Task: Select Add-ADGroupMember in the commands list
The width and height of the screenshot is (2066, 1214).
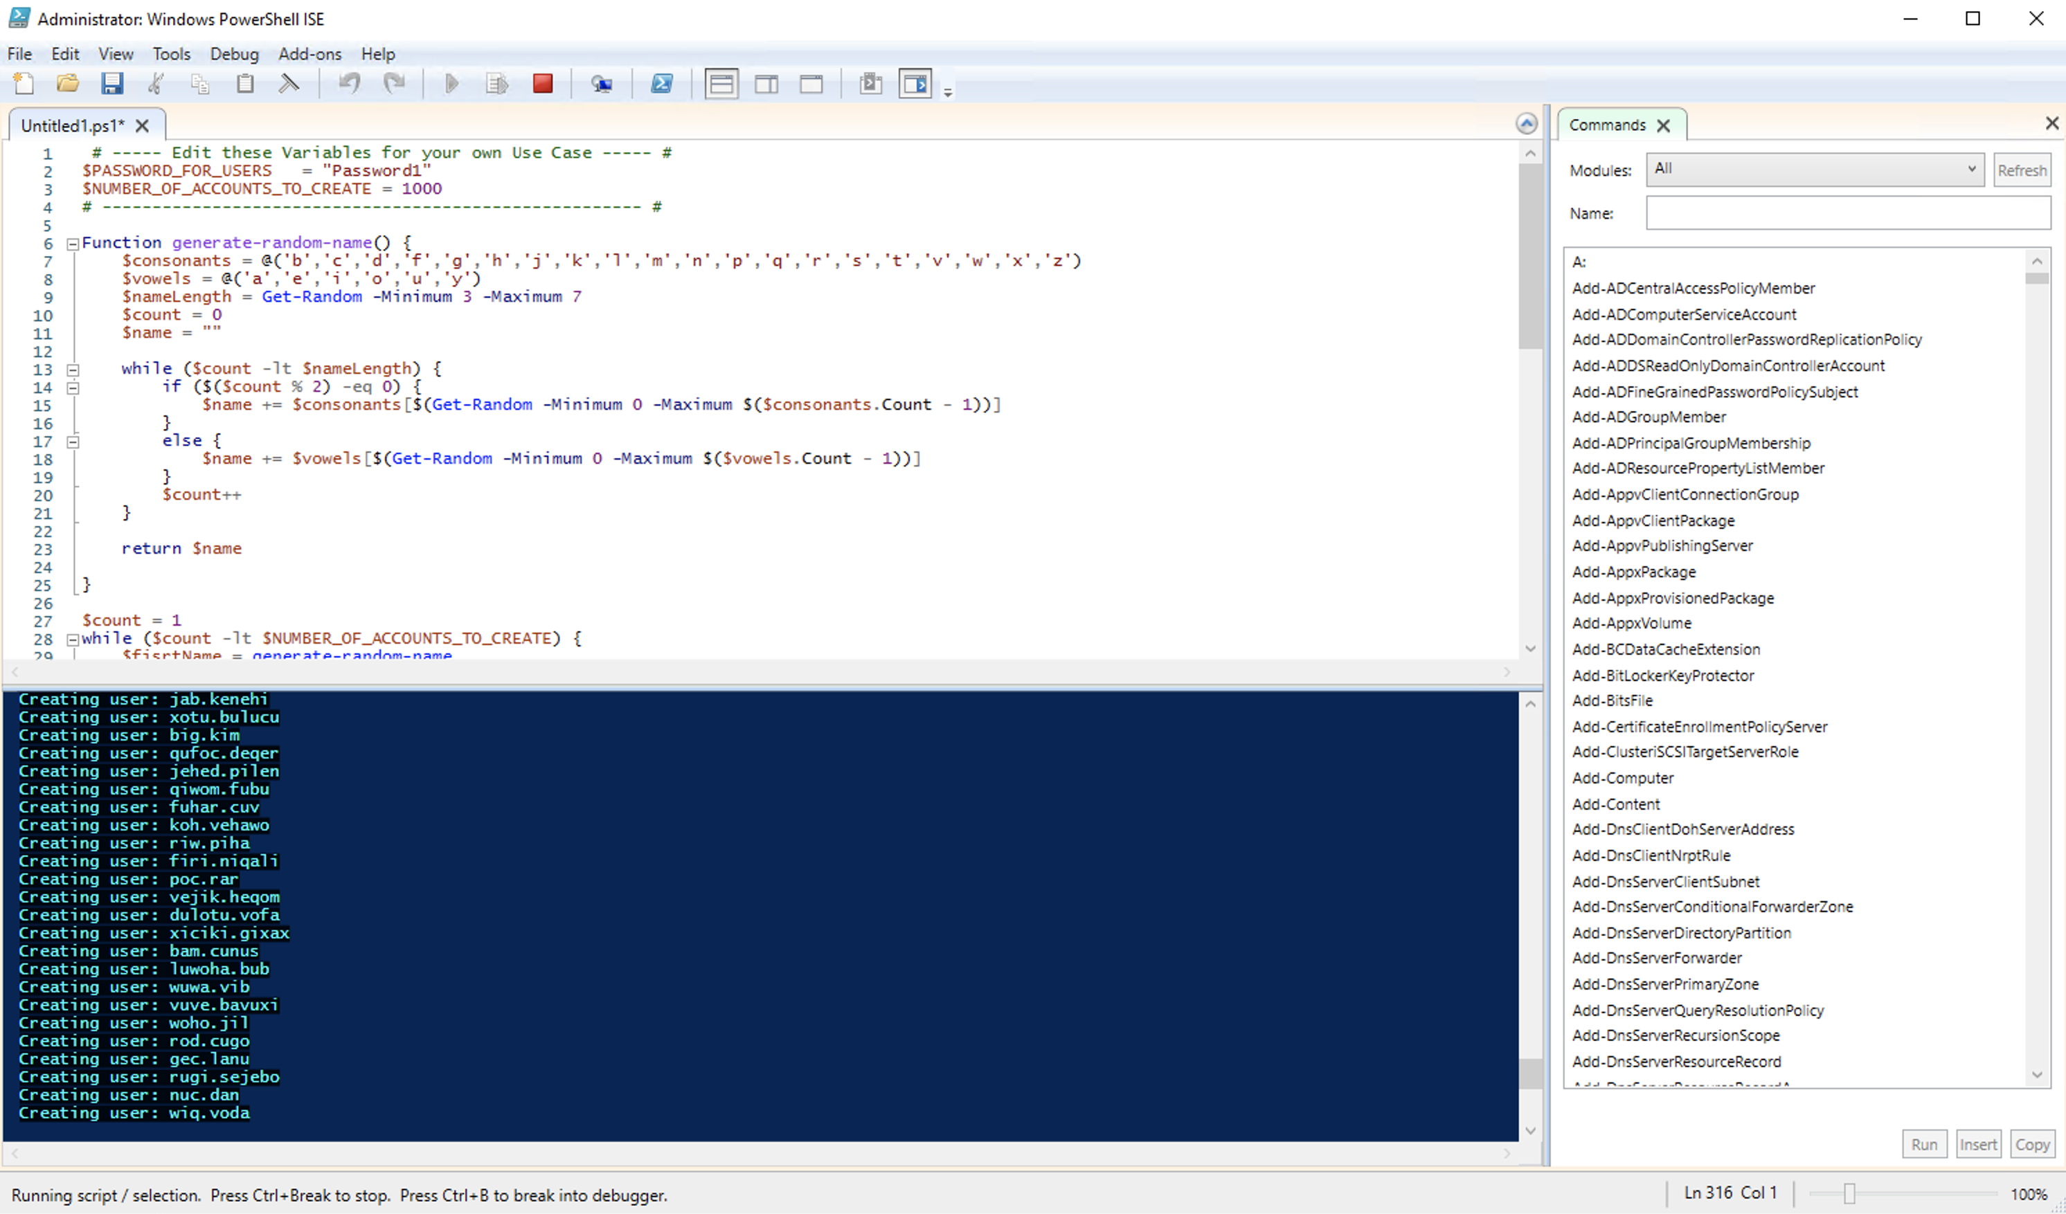Action: [1649, 417]
